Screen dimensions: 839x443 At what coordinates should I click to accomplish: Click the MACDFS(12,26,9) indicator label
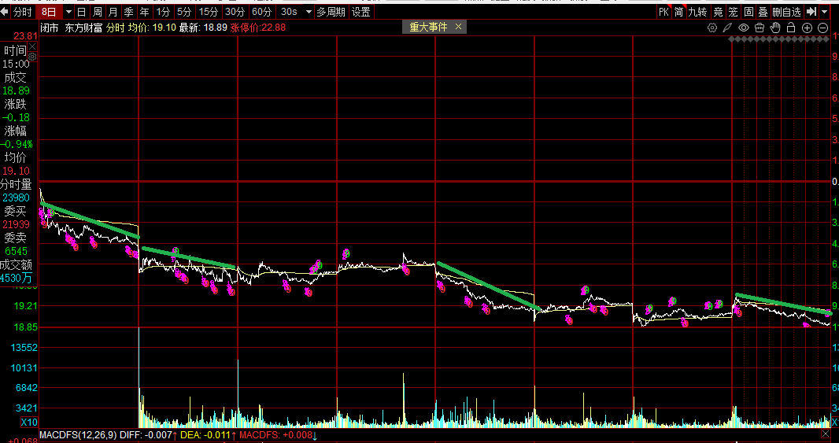pos(78,435)
